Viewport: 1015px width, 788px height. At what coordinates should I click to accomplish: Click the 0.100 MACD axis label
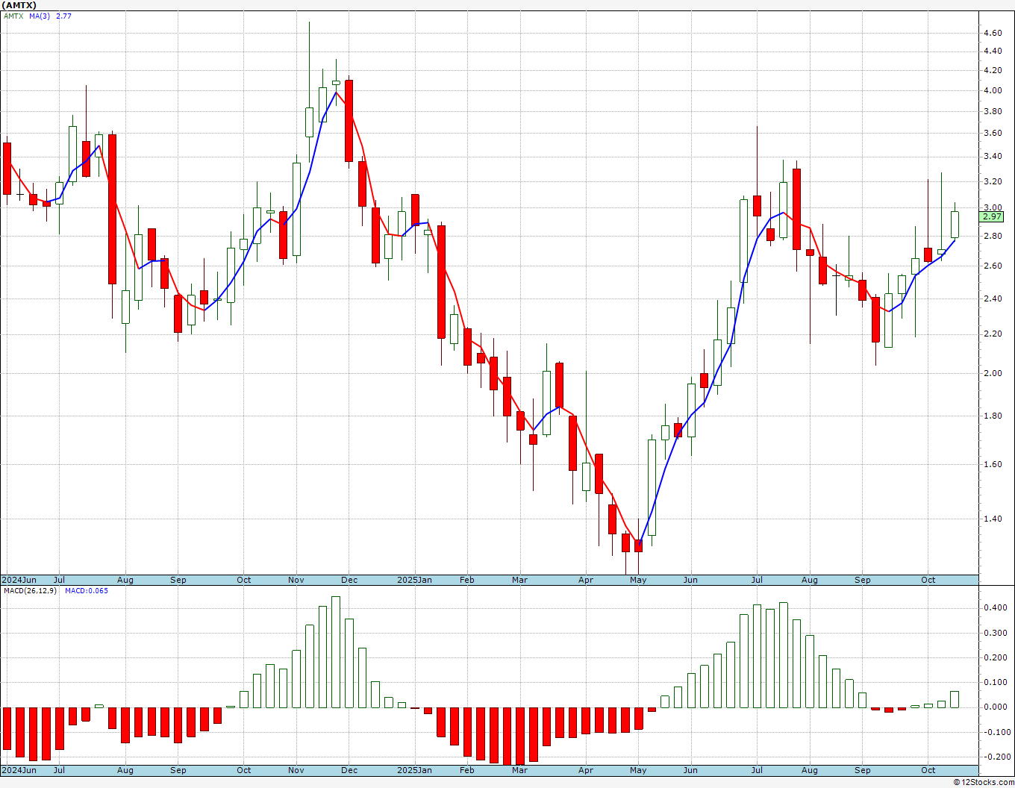(995, 683)
